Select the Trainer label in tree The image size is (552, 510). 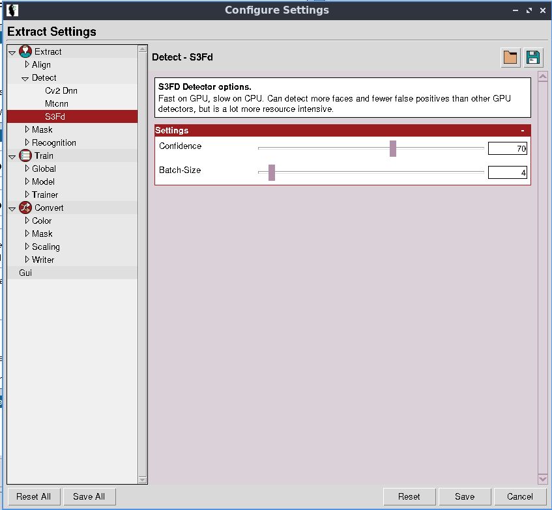click(x=45, y=195)
